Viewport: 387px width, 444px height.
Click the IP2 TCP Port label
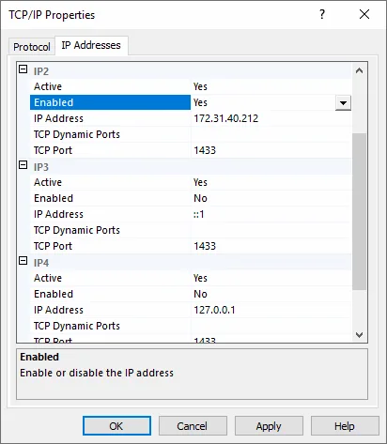(53, 150)
